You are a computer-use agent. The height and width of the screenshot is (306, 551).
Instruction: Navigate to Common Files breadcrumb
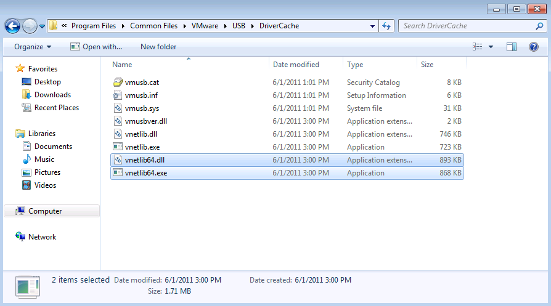click(x=153, y=26)
